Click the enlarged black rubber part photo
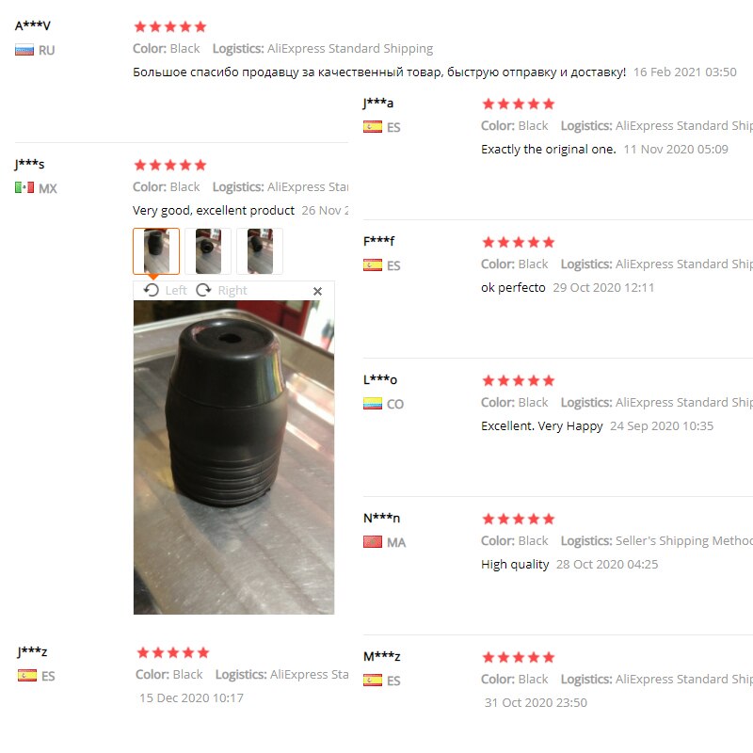 pos(233,457)
